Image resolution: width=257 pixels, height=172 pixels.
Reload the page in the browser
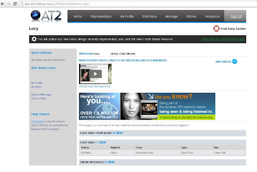(x=15, y=4)
